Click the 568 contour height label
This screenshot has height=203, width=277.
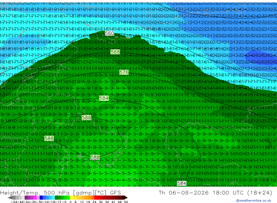point(115,52)
